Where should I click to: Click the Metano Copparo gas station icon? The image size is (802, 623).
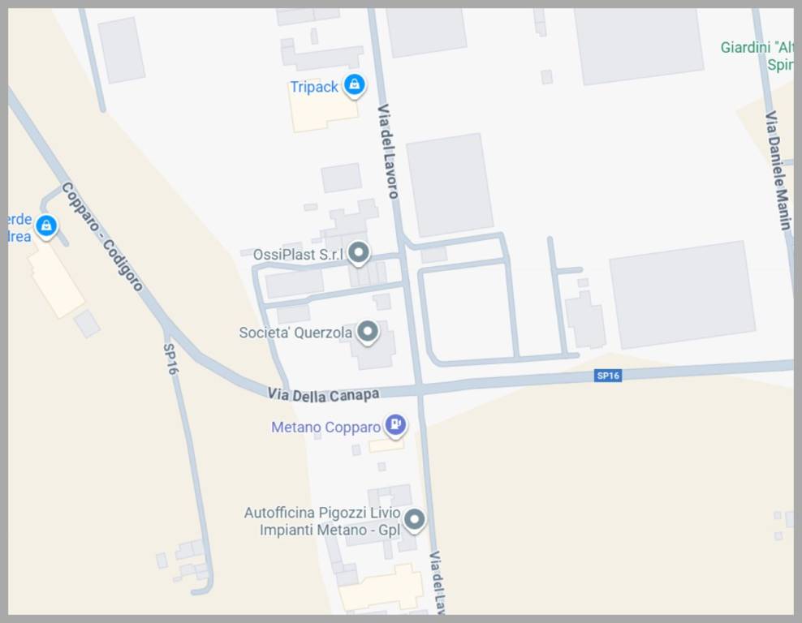(x=395, y=425)
